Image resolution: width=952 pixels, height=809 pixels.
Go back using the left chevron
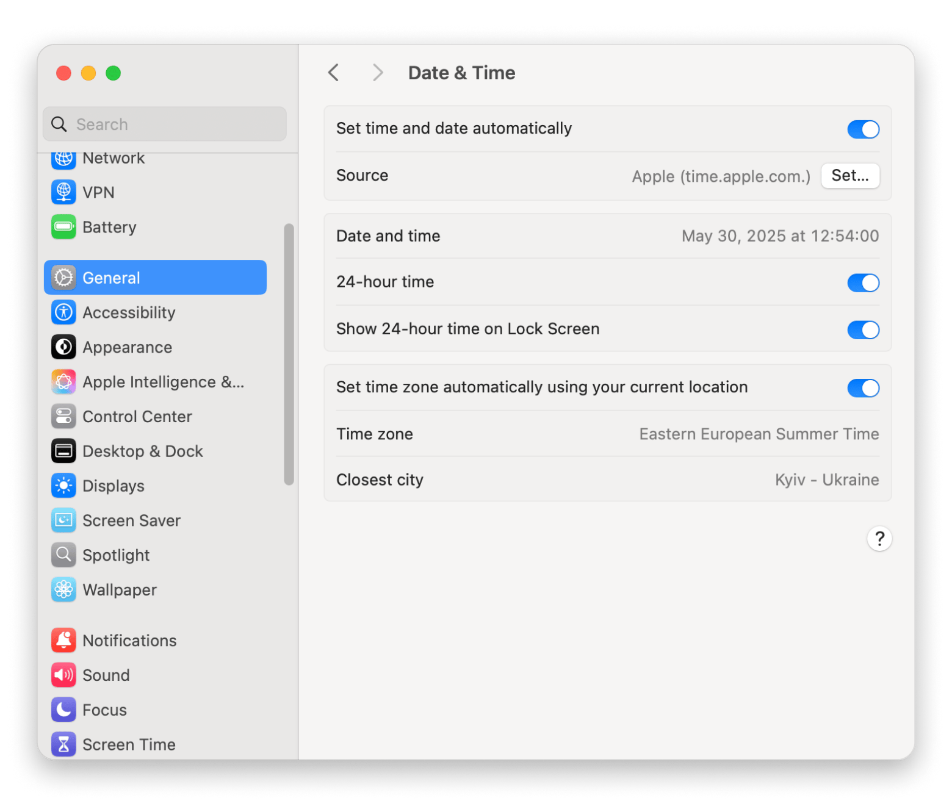coord(333,73)
